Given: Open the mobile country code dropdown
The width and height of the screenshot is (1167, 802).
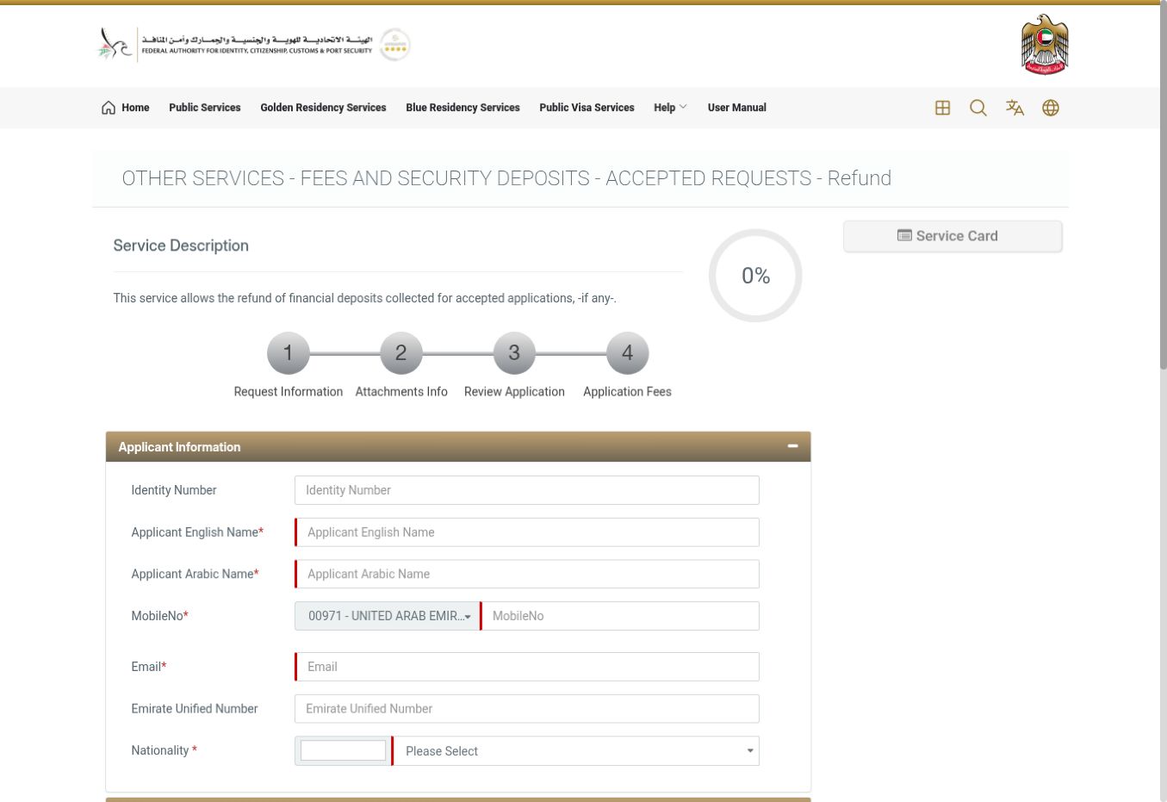Looking at the screenshot, I should tap(388, 616).
